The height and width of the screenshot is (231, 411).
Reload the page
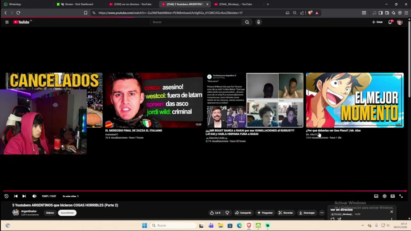coord(18,13)
